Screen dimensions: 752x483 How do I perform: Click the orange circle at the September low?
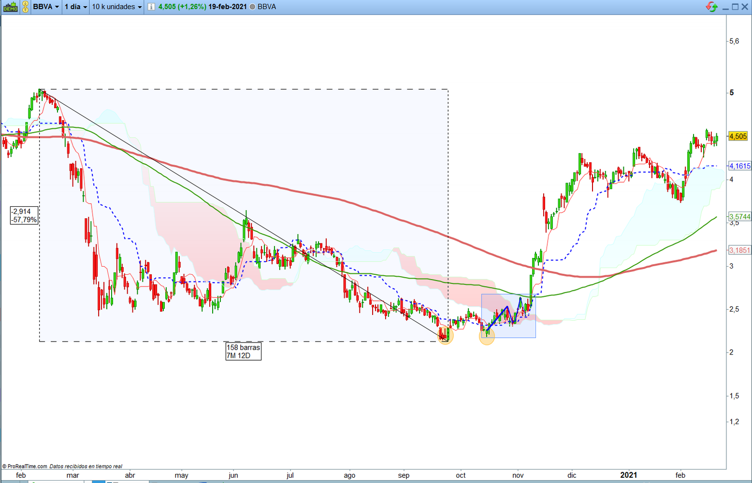point(445,336)
